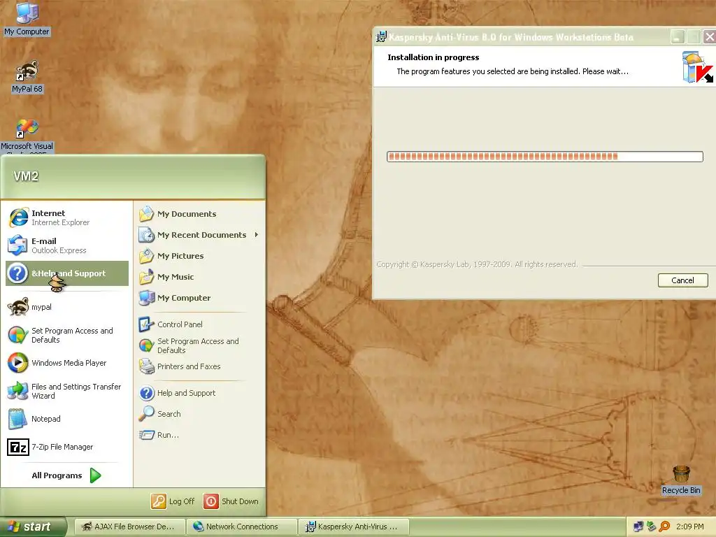Select the Recycle Bin on desktop

coord(681,480)
